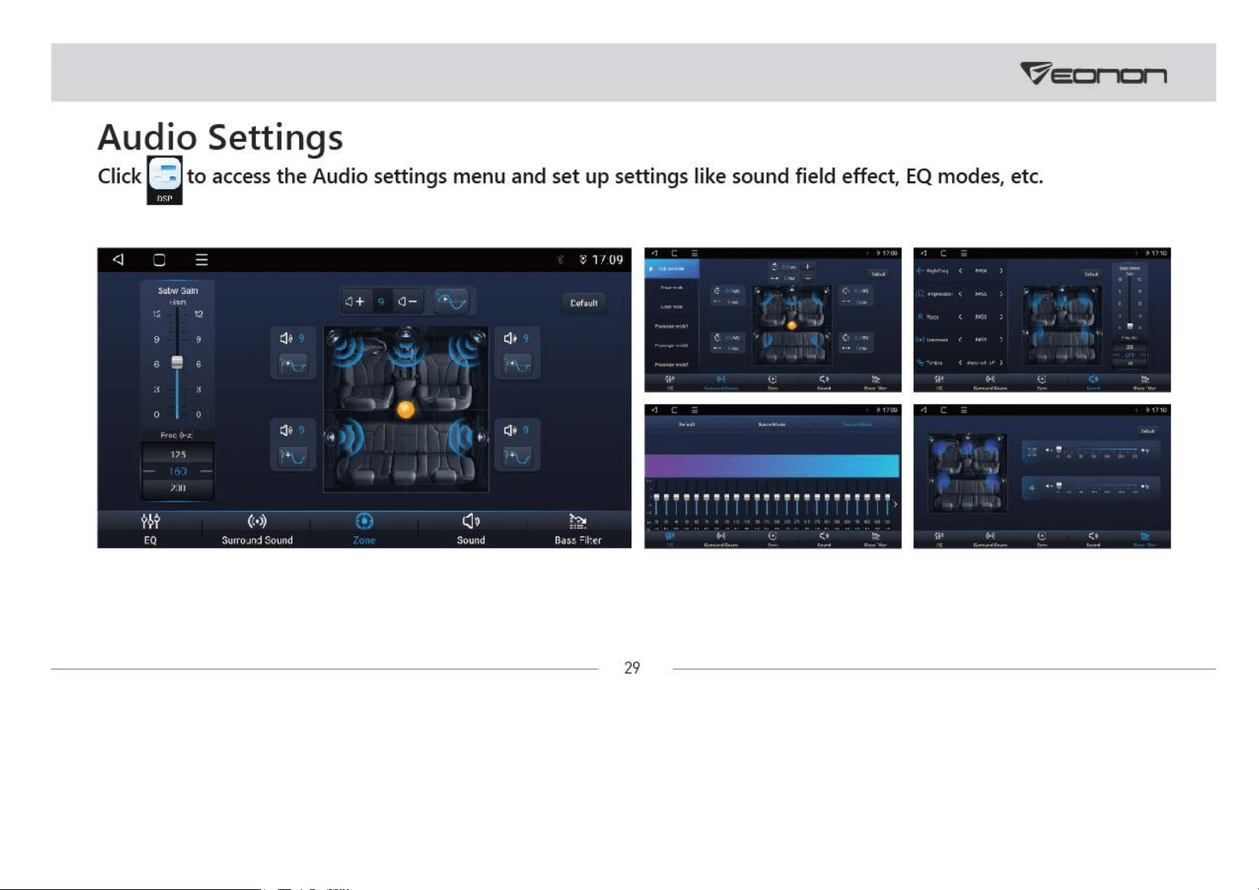Open the Bass Filter tab in the large screenshot
1259x890 pixels.
(x=578, y=529)
